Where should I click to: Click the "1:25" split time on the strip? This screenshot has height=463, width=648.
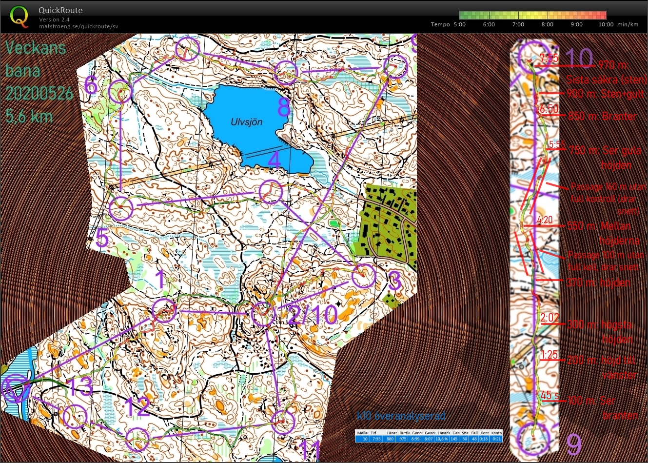pyautogui.click(x=550, y=355)
